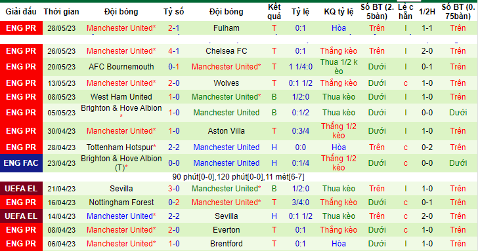Click the 3-0 Sevilla match score
478x251 pixels.
tap(174, 189)
